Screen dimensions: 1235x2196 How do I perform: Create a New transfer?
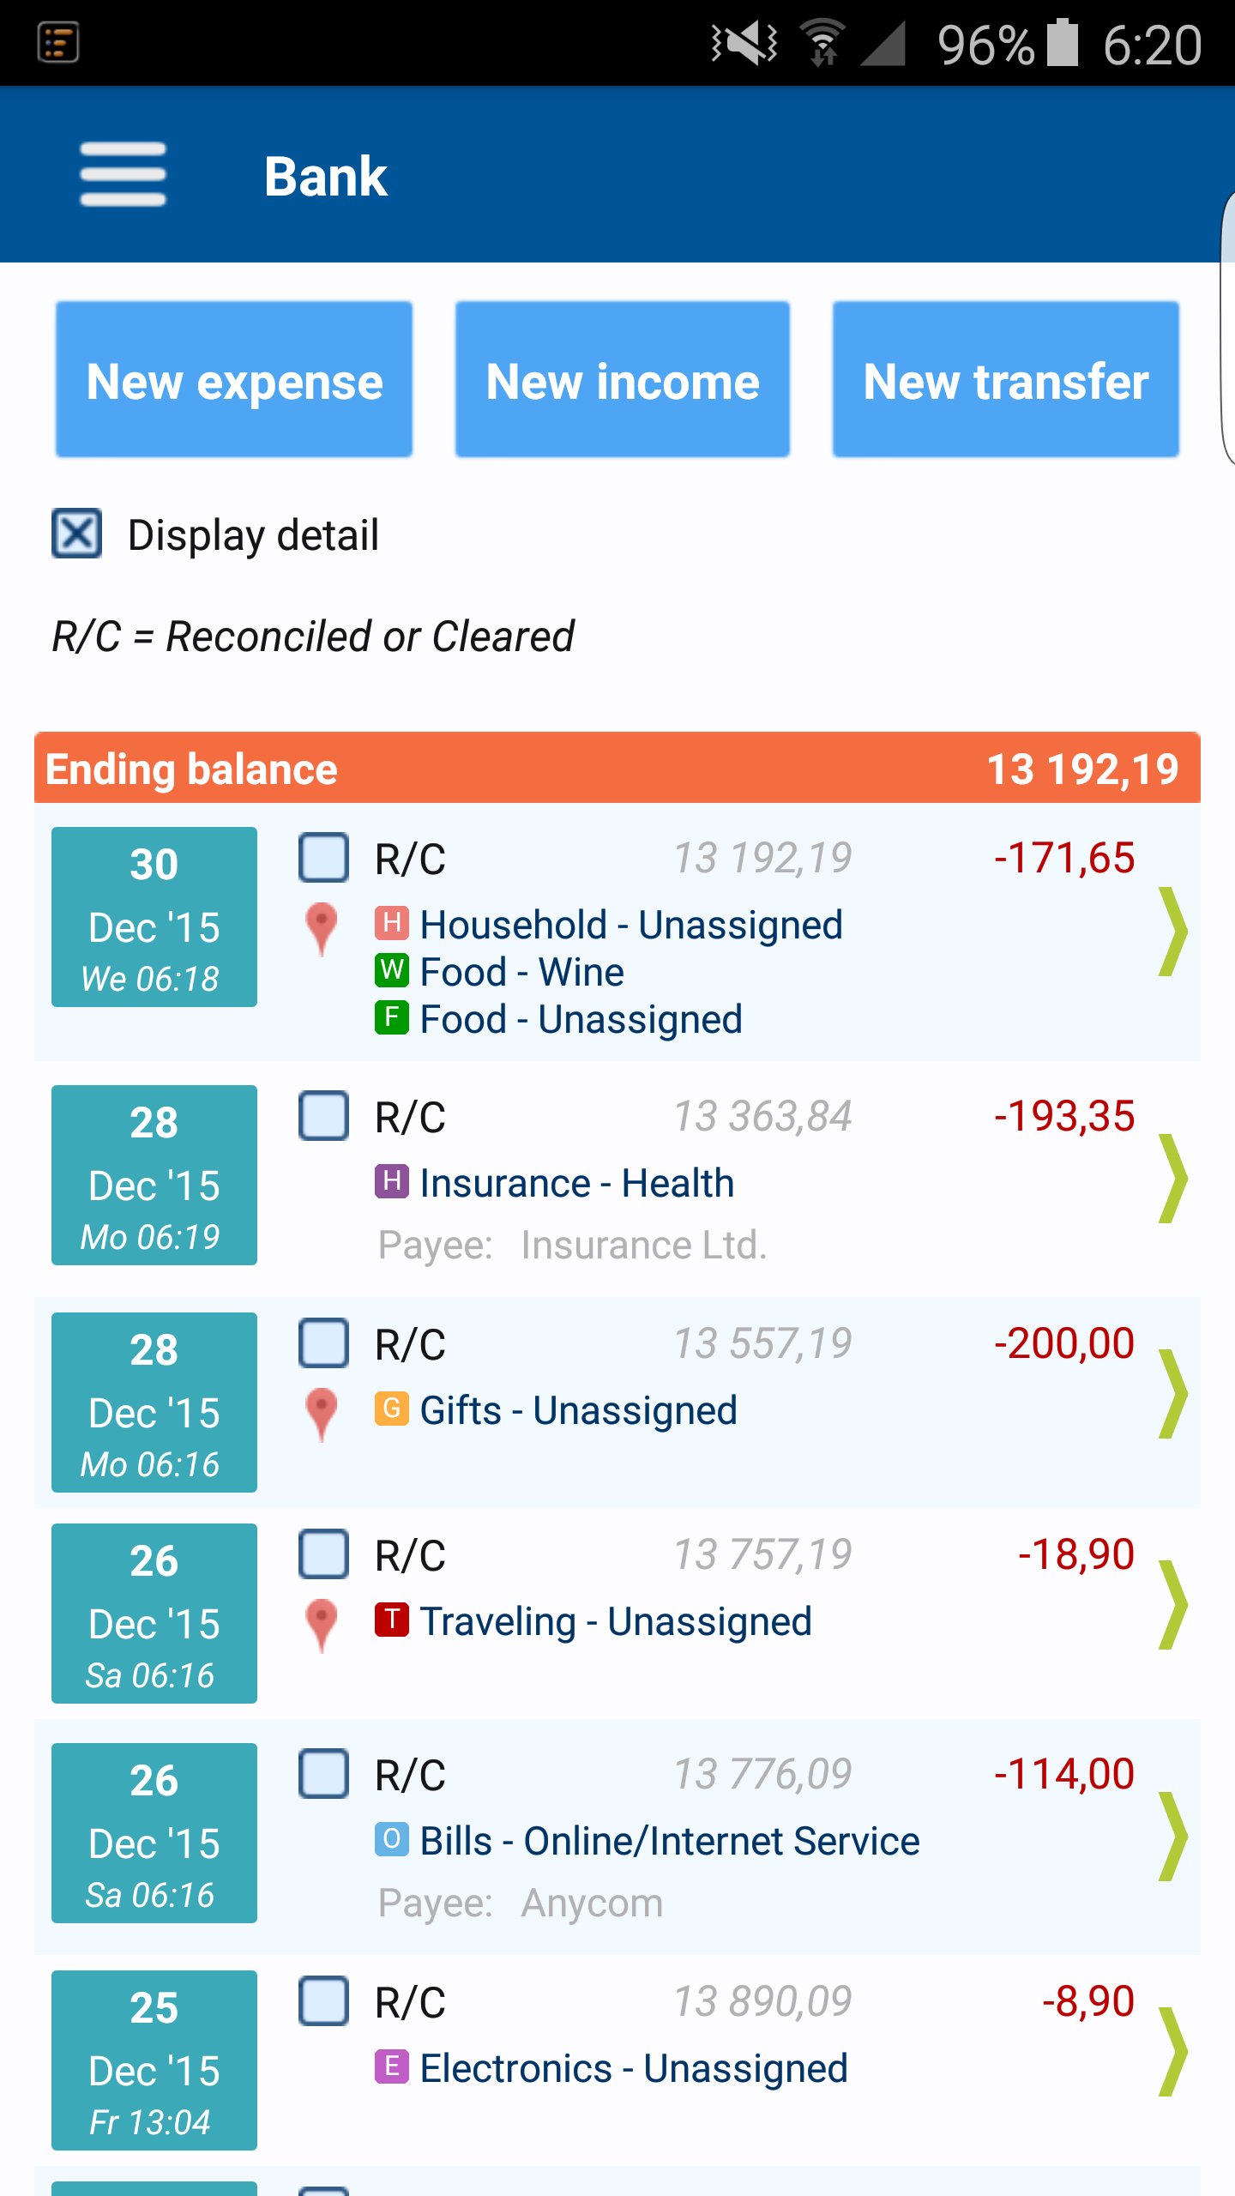click(1006, 379)
